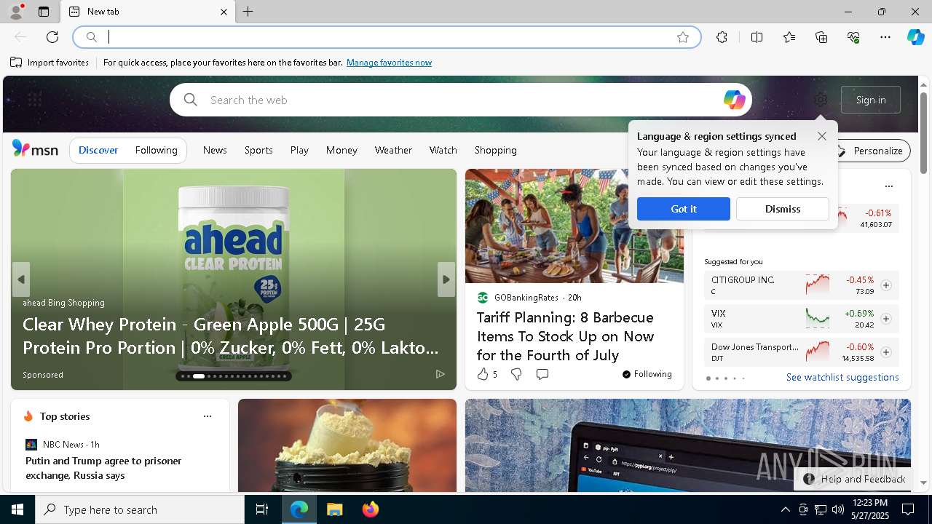Open the Favorites list icon
The width and height of the screenshot is (932, 524).
[x=789, y=37]
